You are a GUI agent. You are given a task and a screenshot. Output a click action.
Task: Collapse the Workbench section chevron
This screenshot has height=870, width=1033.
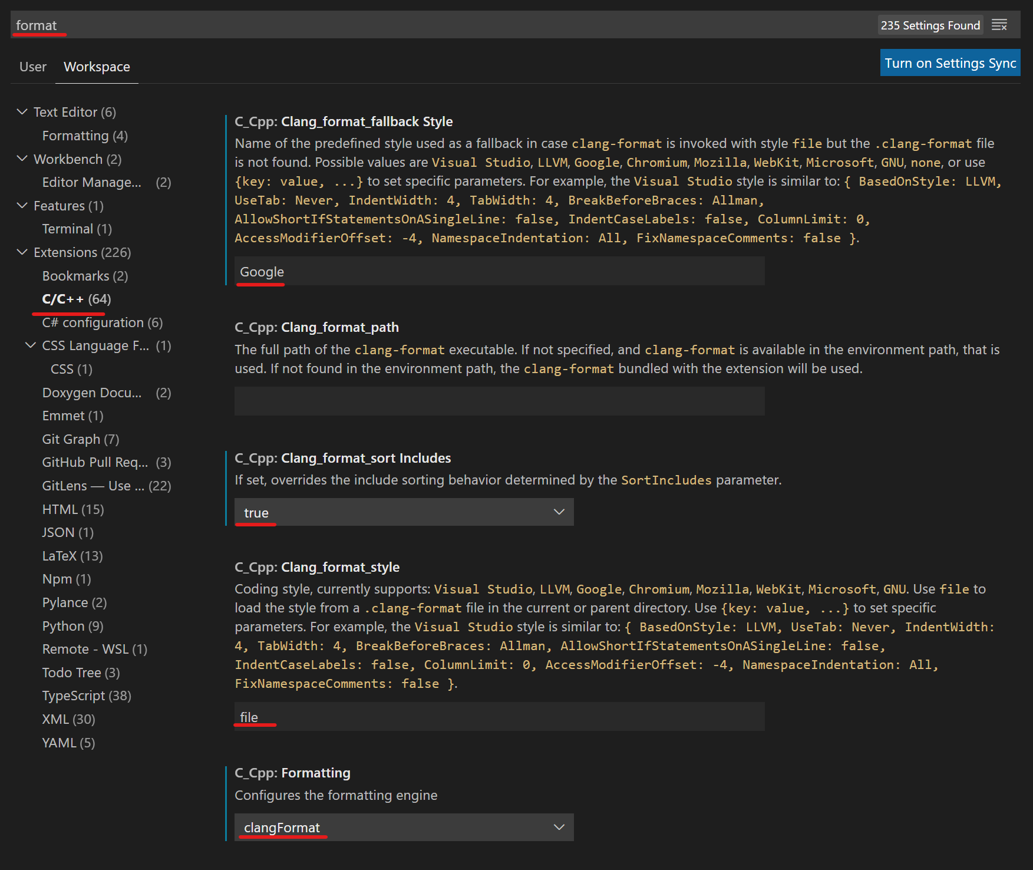[22, 159]
